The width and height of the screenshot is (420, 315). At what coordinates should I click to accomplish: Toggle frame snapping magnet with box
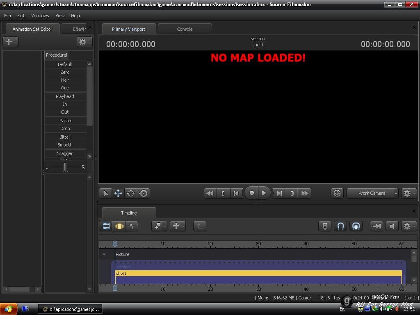pyautogui.click(x=356, y=226)
